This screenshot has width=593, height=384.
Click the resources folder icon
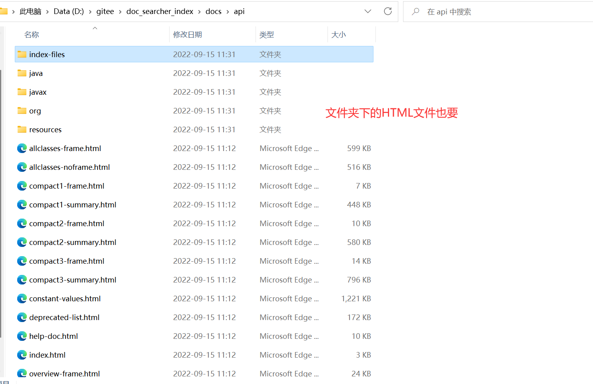tap(22, 129)
